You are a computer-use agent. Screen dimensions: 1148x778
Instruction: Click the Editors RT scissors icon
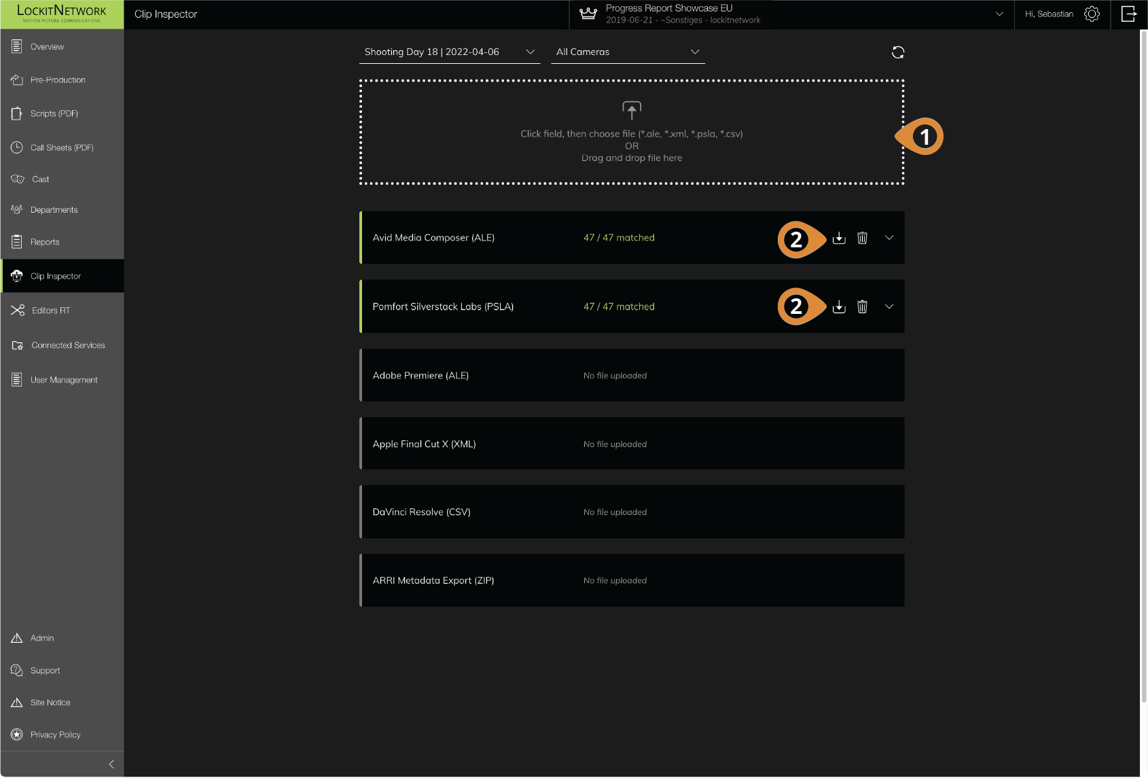click(x=18, y=311)
